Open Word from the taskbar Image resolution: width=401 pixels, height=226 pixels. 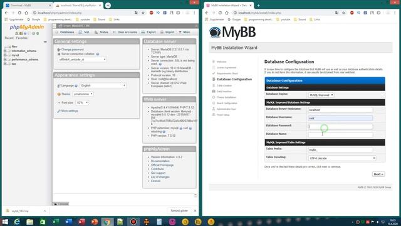[68, 222]
